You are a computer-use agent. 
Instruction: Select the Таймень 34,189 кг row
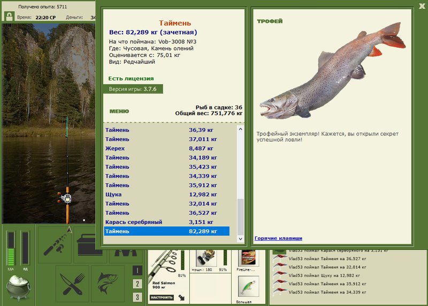point(167,158)
